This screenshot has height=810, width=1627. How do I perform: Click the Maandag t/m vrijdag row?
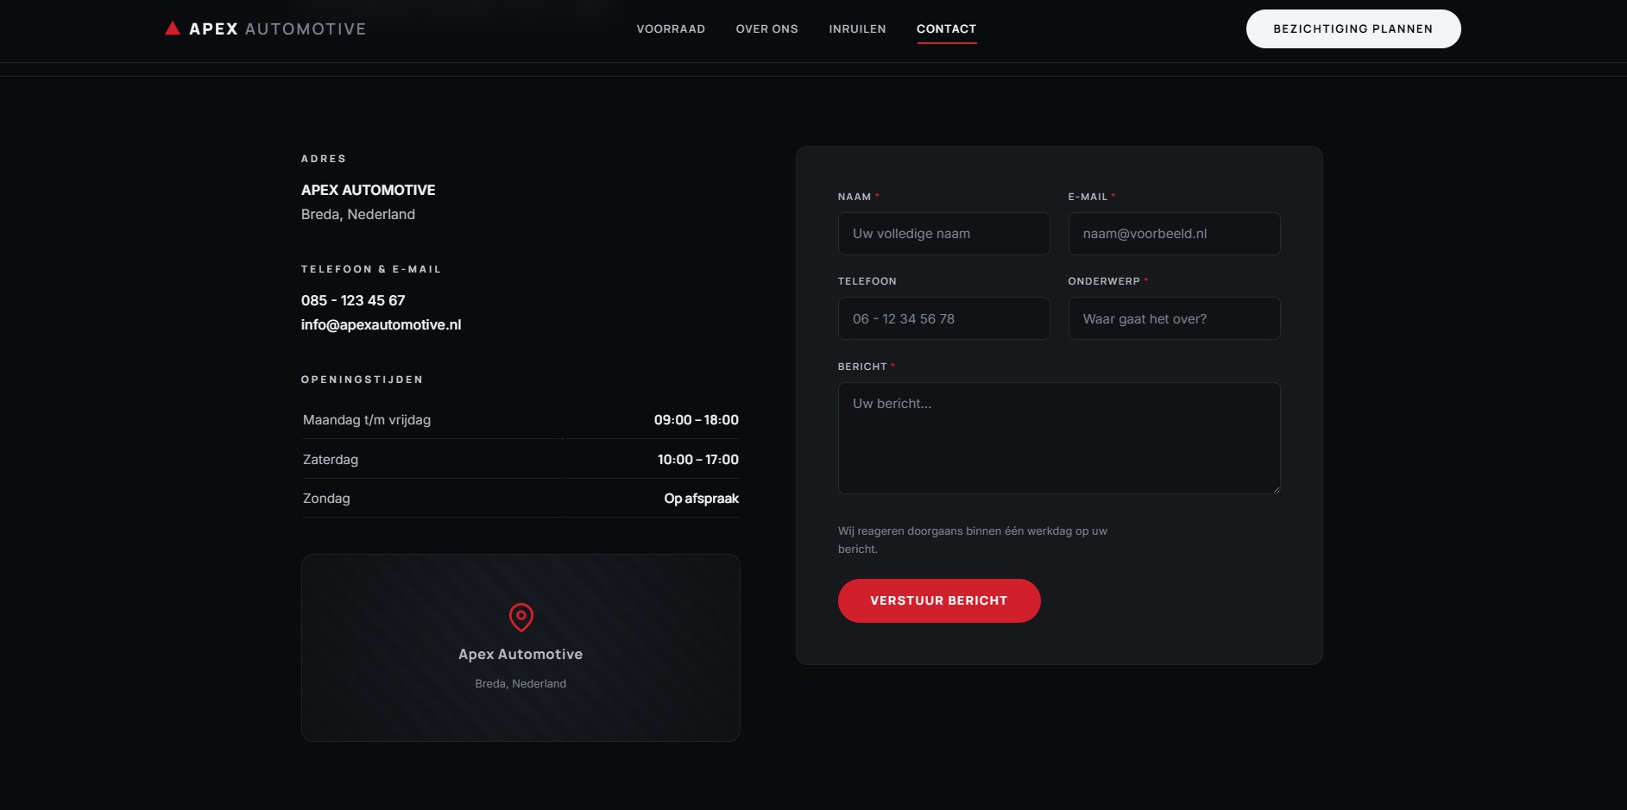[520, 420]
